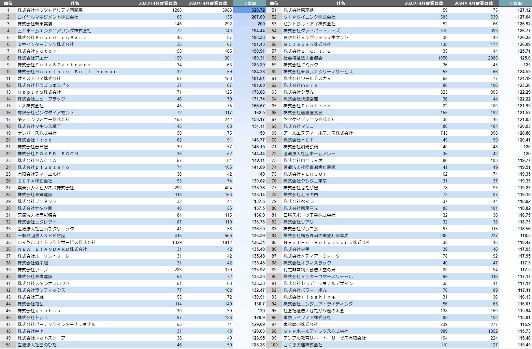Image resolution: width=532 pixels, height=349 pixels.
Task: Click on ＺＥＴＡ株式会社
Action: (35, 181)
